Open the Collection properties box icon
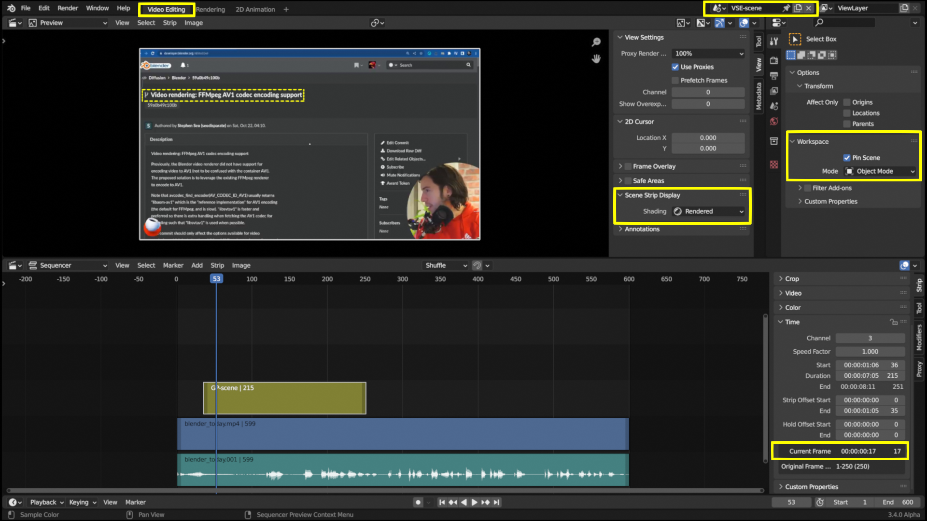This screenshot has width=927, height=521. tap(774, 141)
